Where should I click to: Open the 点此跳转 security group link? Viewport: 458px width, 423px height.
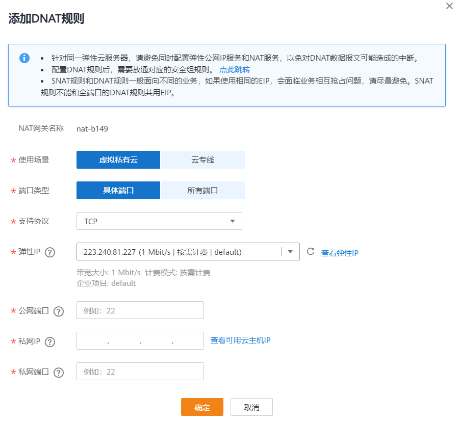pyautogui.click(x=234, y=70)
